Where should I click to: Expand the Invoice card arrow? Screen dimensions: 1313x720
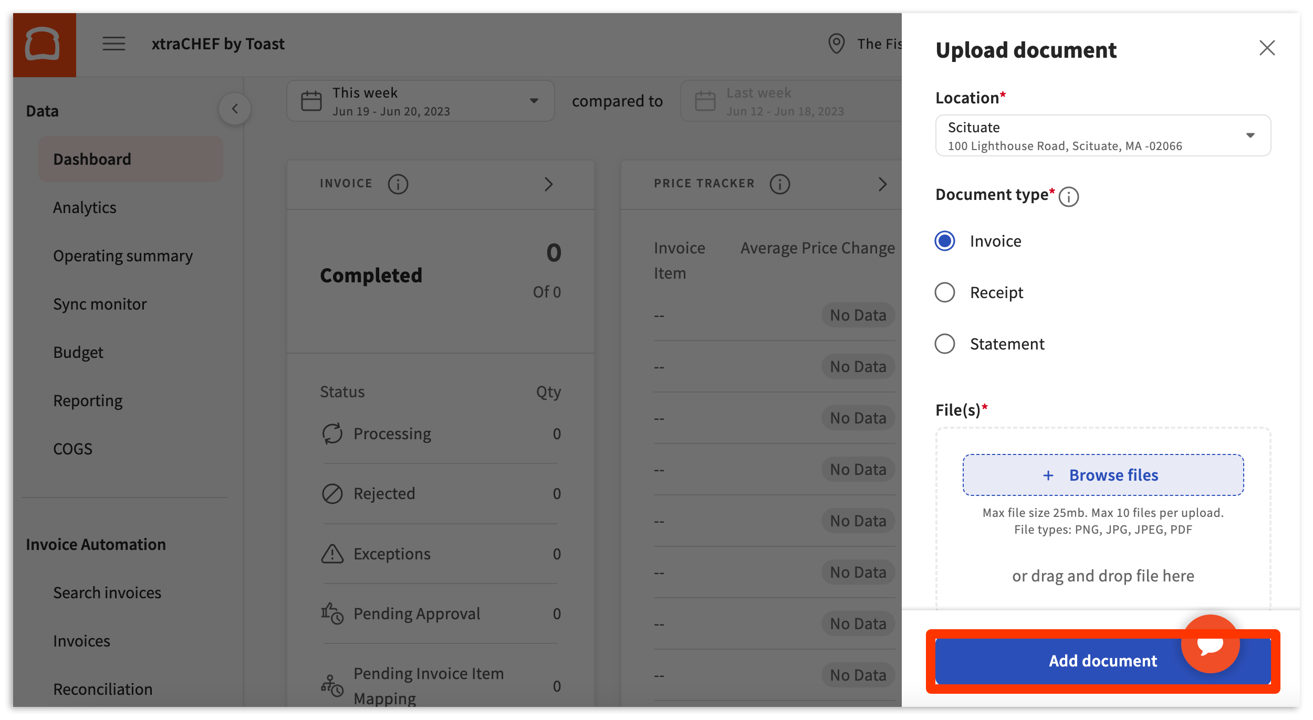pyautogui.click(x=548, y=184)
